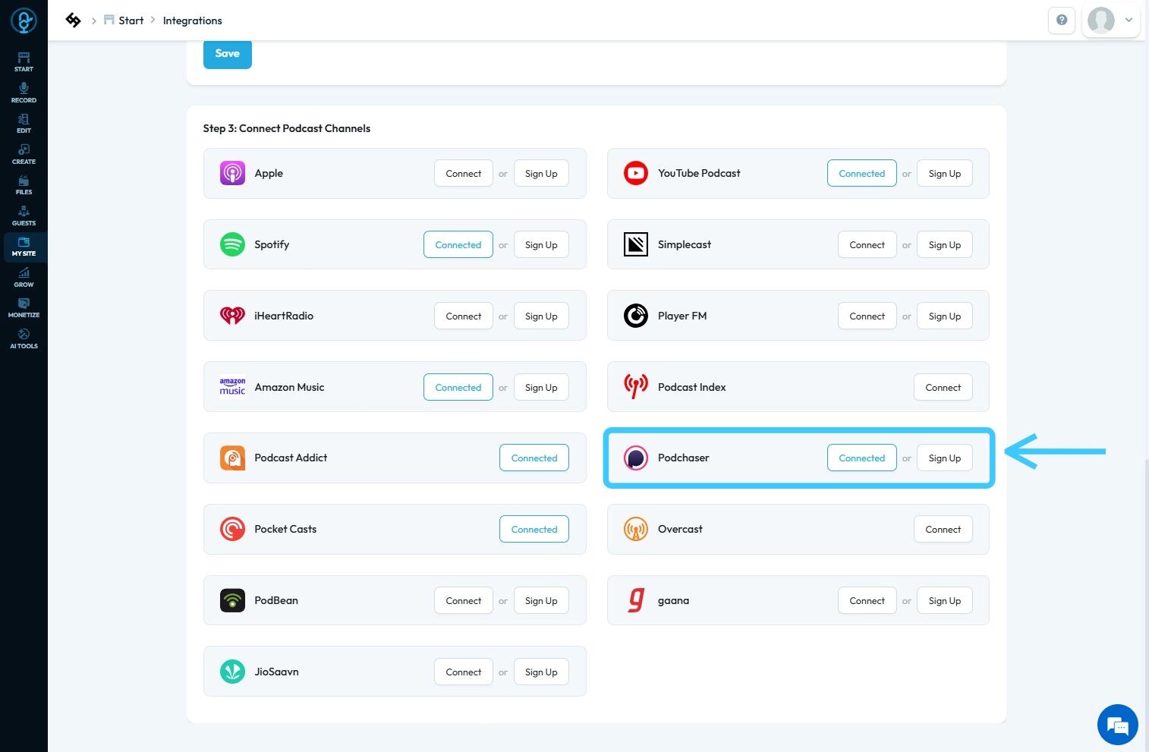Click the Amazon Music logo
The width and height of the screenshot is (1149, 752).
click(x=232, y=387)
